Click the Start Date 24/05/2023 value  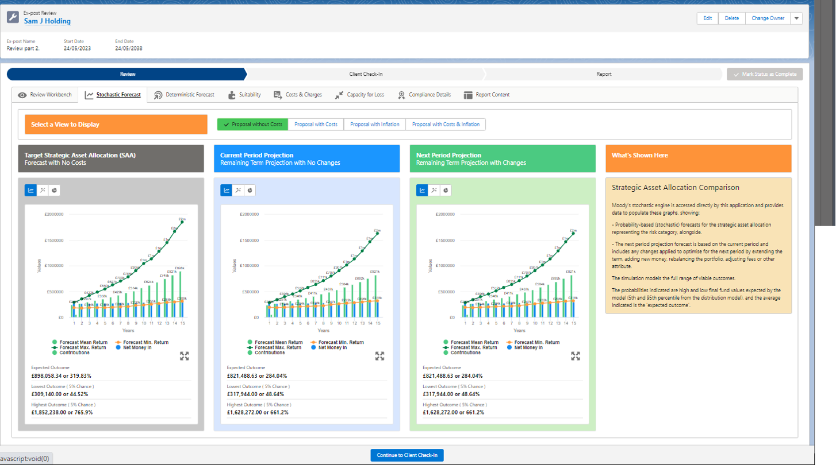(x=78, y=48)
